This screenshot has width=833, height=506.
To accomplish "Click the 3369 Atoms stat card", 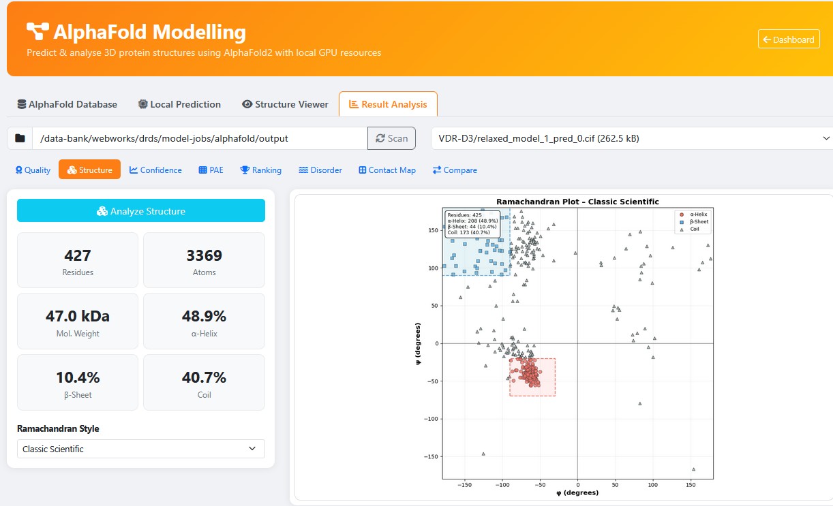I will coord(204,260).
